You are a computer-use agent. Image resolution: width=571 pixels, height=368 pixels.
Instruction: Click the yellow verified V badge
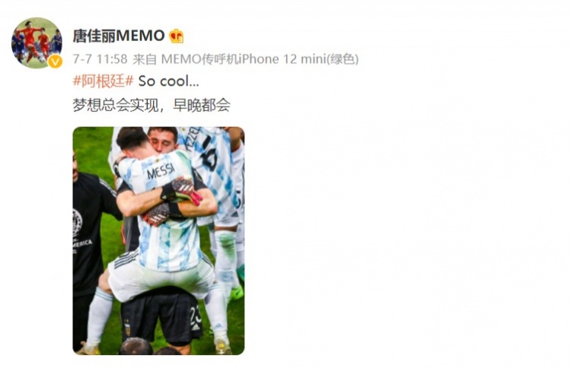point(55,61)
